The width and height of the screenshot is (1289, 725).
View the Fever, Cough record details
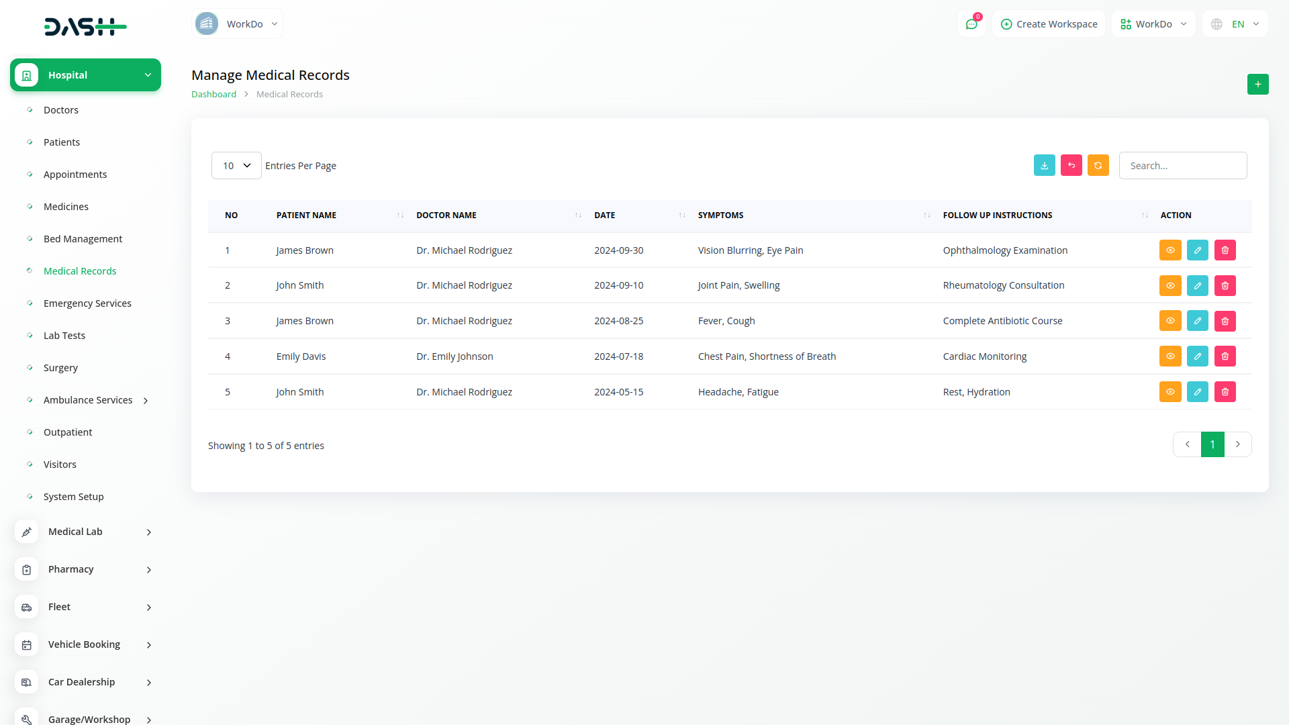[x=1169, y=321]
